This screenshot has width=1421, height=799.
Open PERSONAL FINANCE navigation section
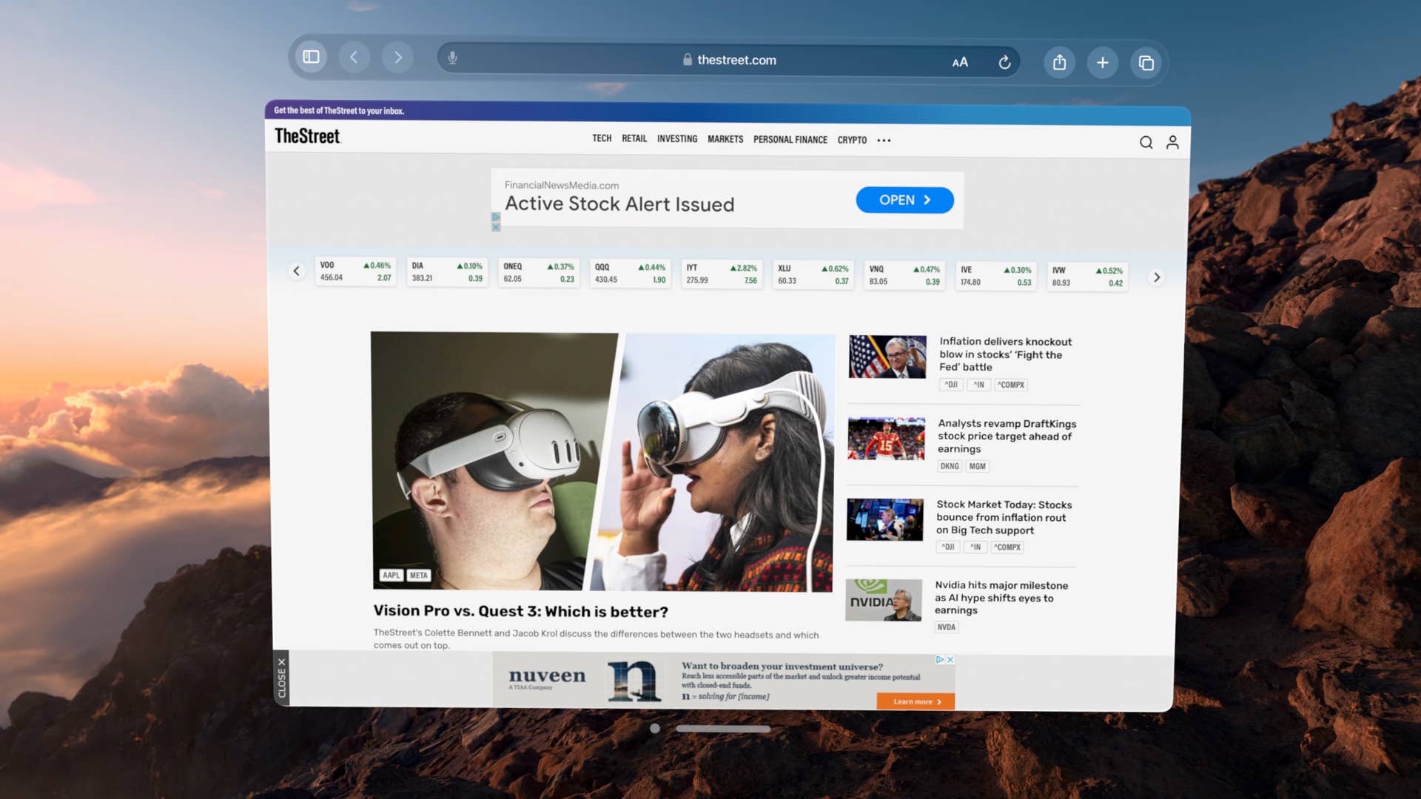[x=790, y=139]
